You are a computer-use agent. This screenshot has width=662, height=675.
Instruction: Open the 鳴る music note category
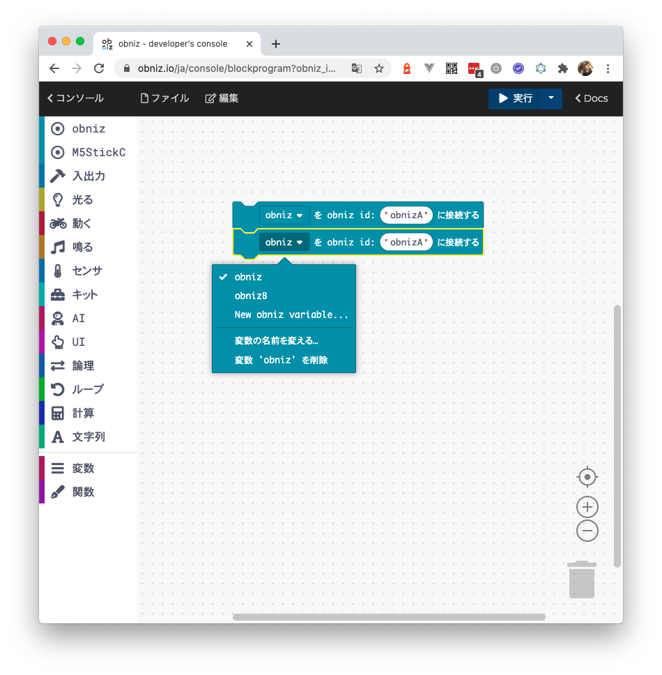(x=88, y=247)
